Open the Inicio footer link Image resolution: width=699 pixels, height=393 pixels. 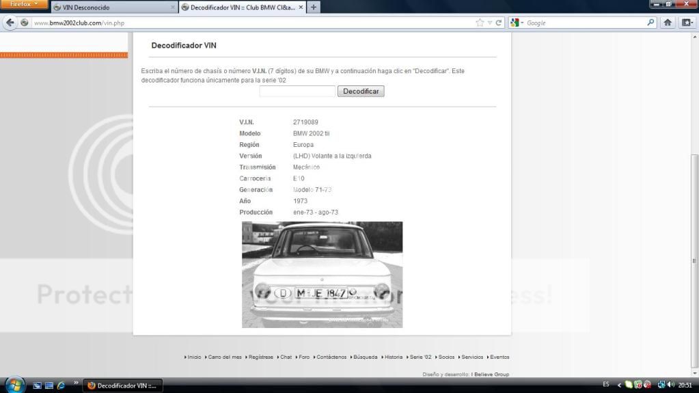[x=194, y=357]
